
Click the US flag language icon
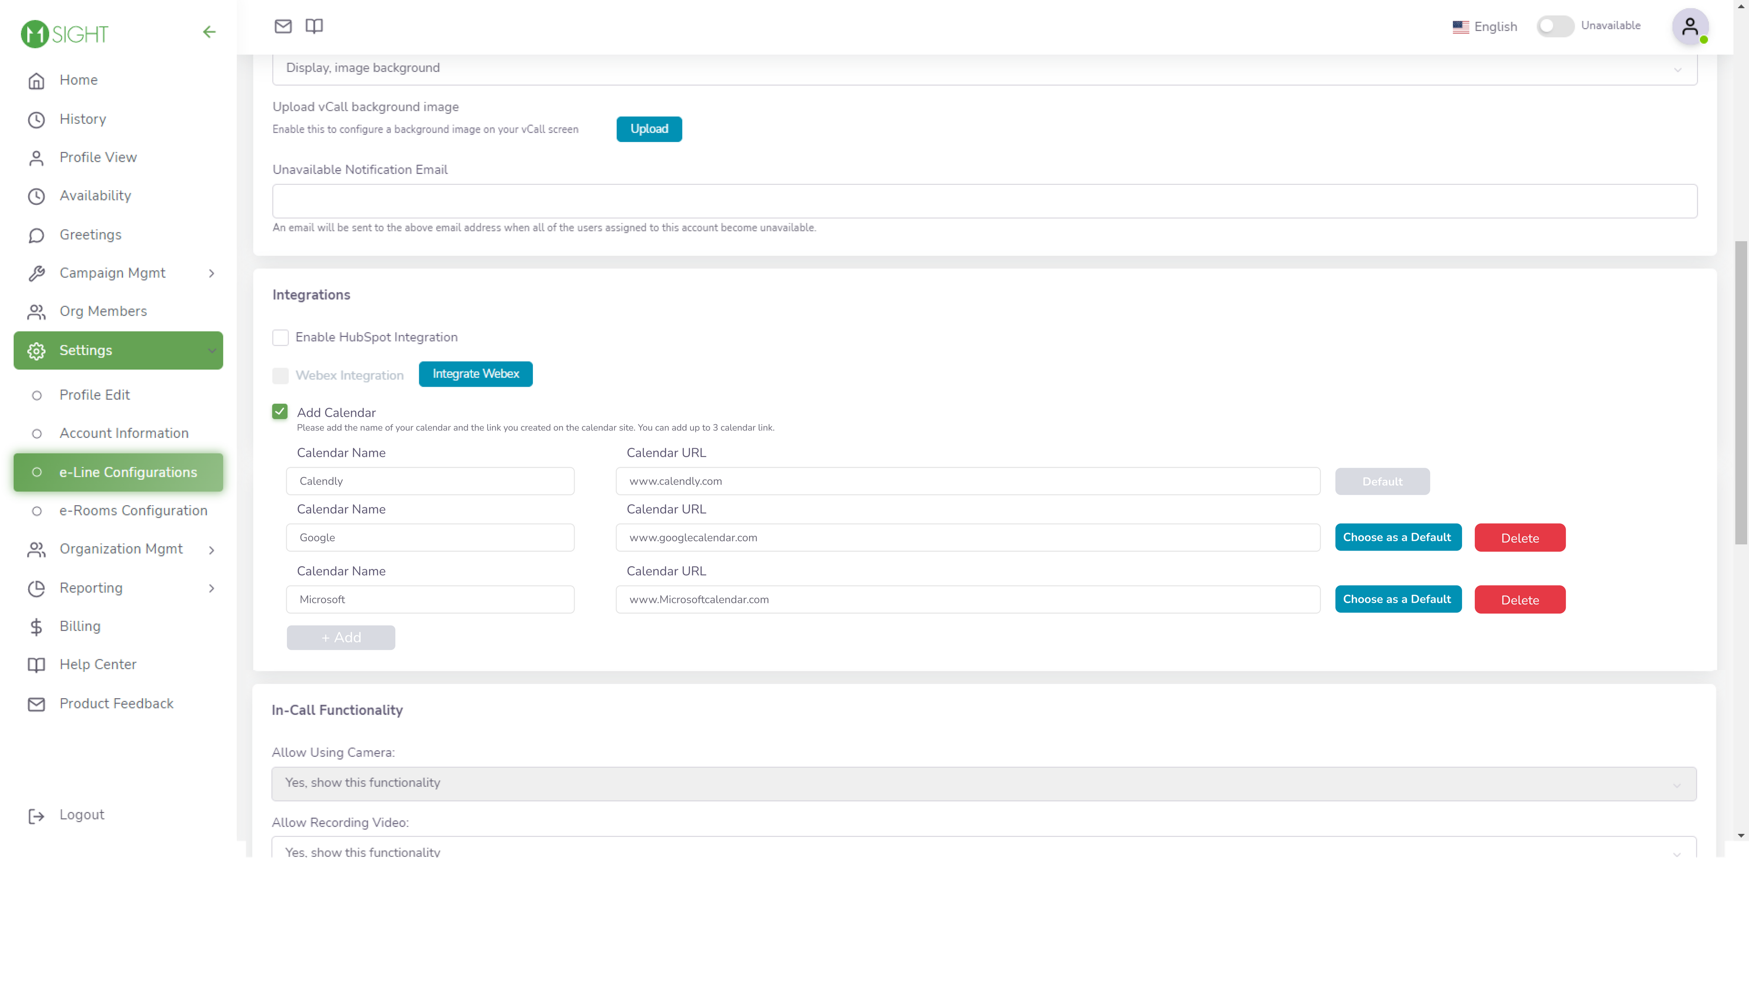[1460, 27]
